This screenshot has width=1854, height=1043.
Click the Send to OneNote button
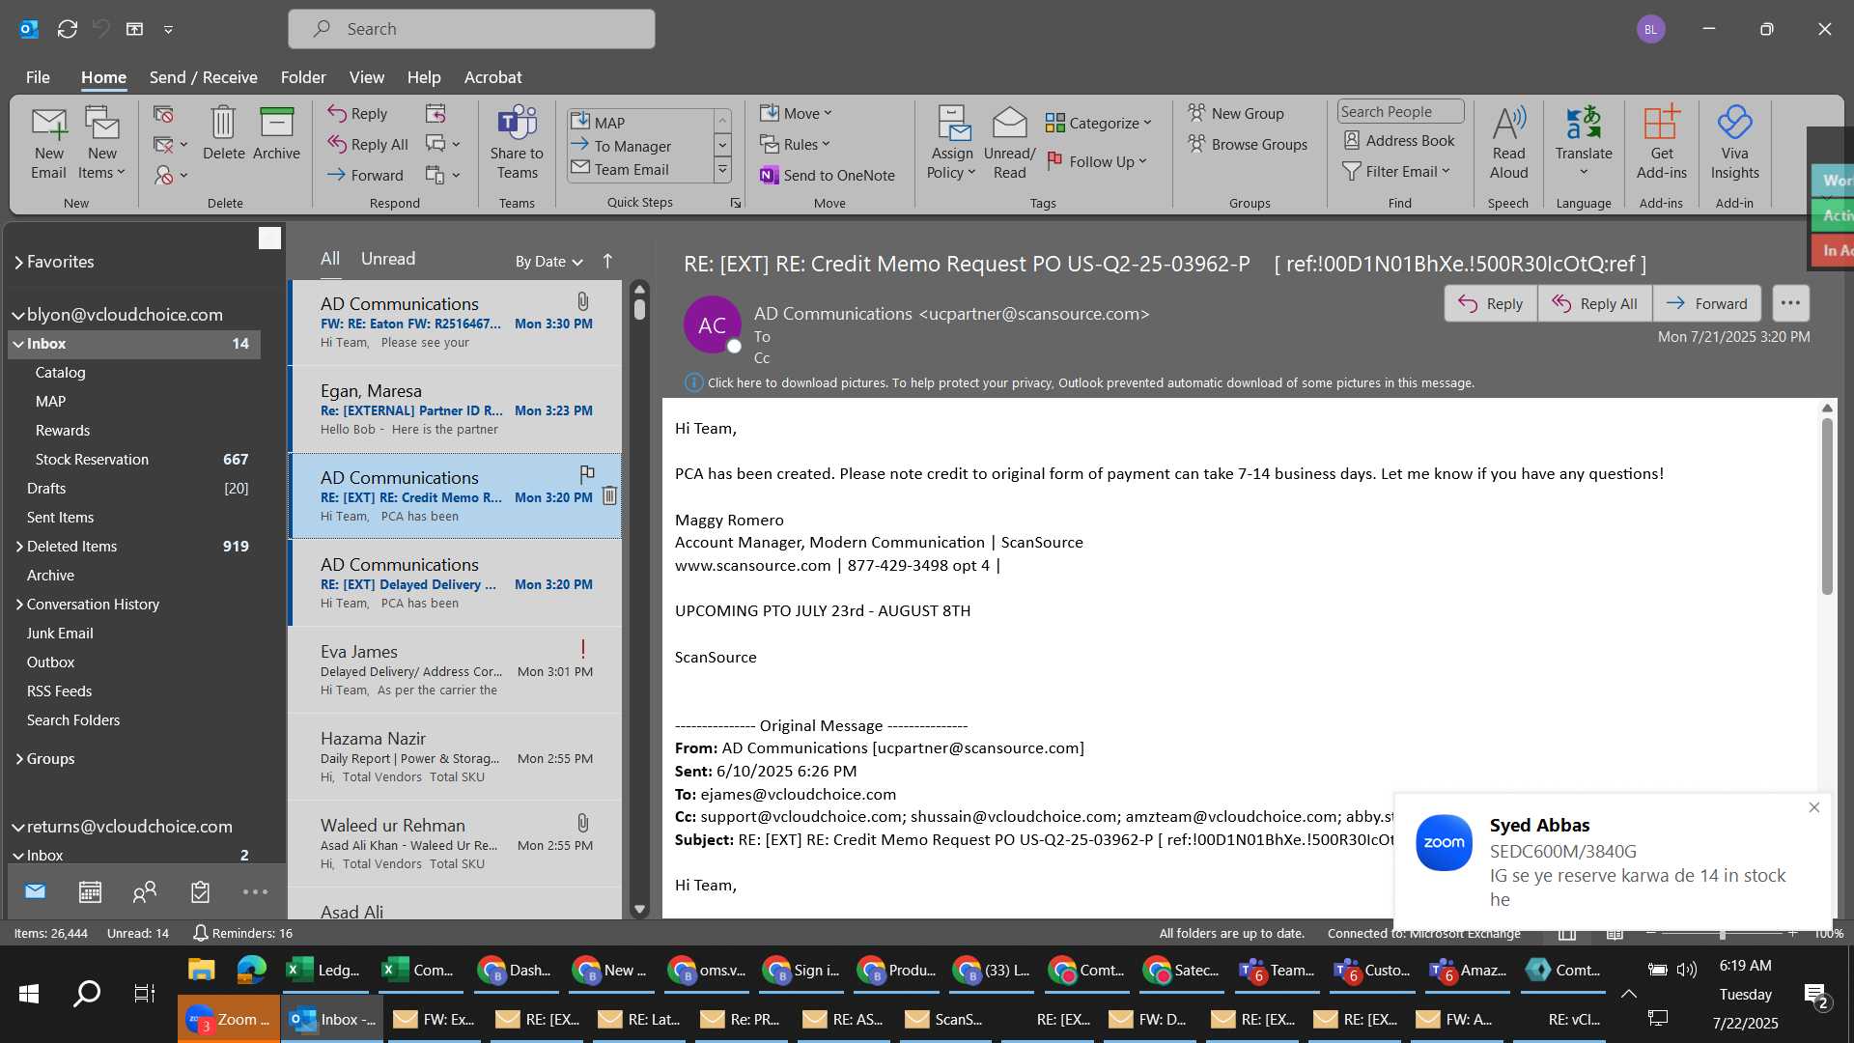click(828, 175)
